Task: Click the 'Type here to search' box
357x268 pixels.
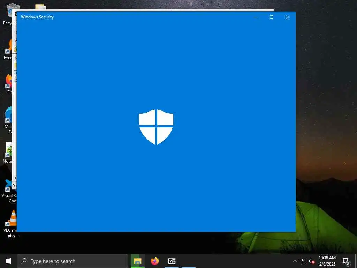Action: click(x=73, y=261)
